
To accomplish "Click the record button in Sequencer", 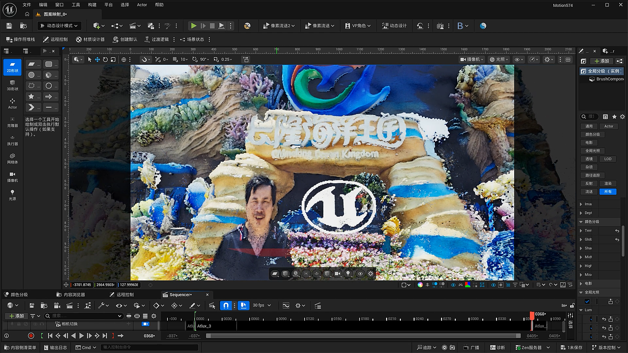I will click(31, 336).
